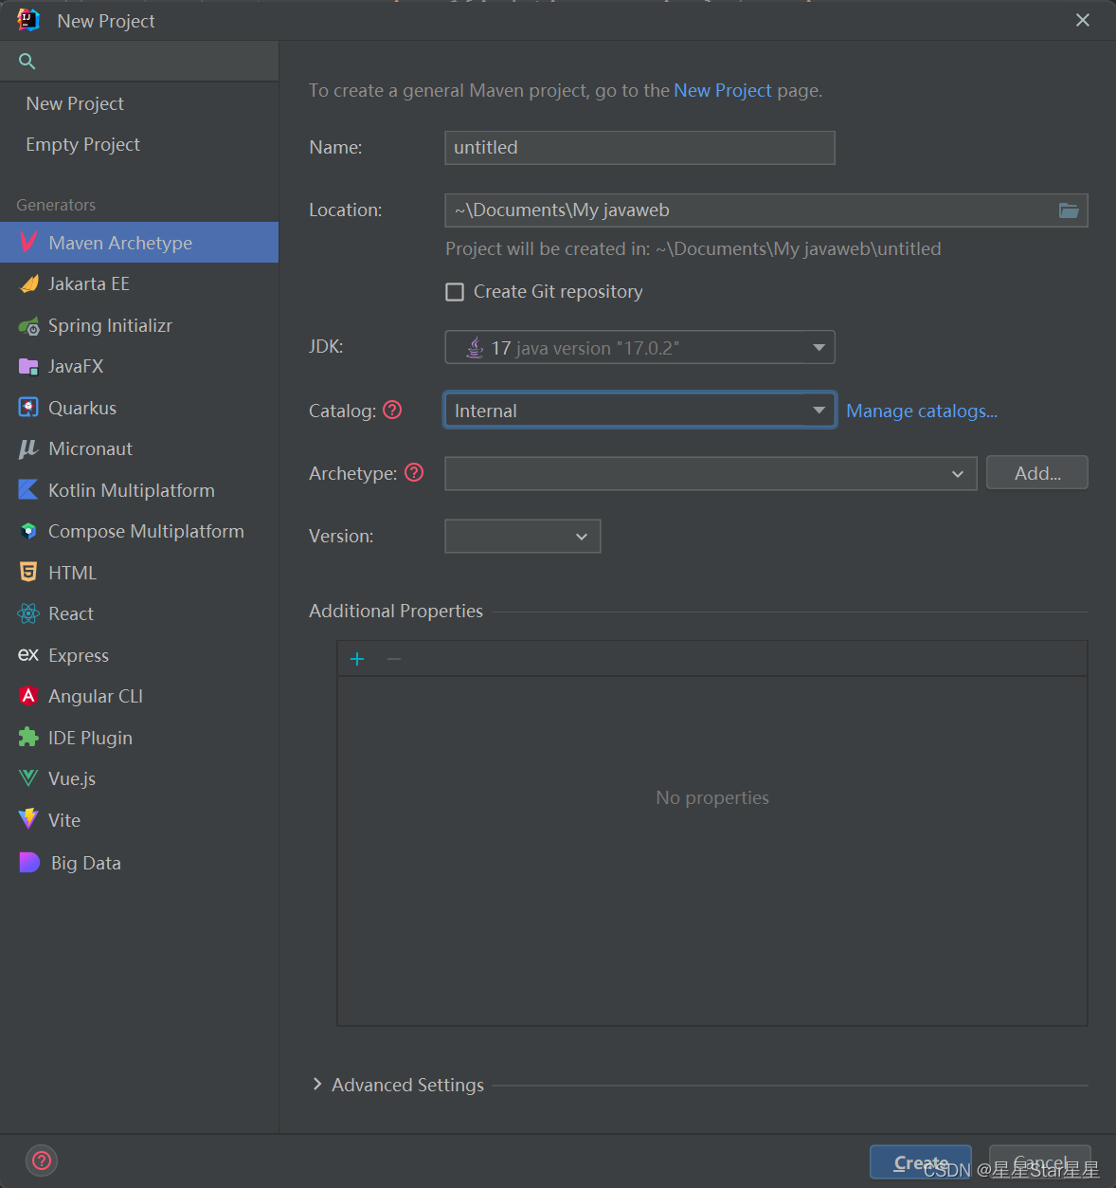1116x1188 pixels.
Task: Click the Compose Multiplatform icon
Action: click(x=28, y=531)
